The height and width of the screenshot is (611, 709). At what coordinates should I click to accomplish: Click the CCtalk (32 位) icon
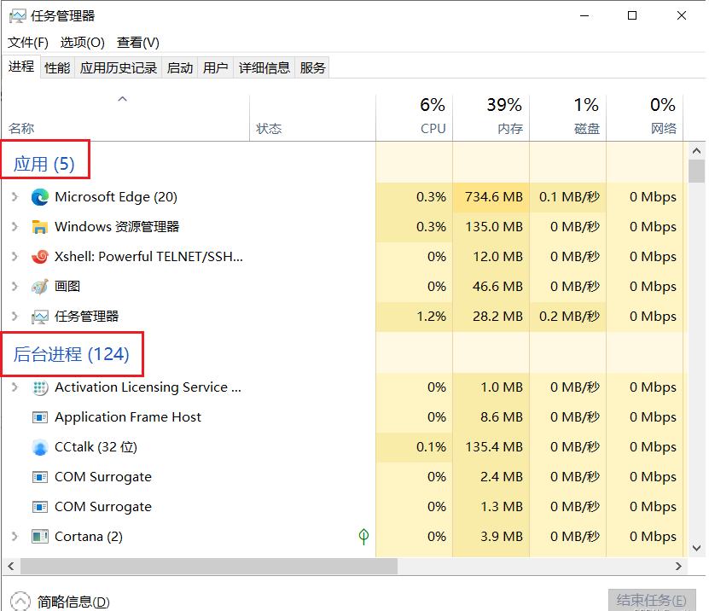coord(40,447)
